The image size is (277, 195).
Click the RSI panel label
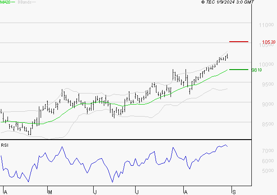[x=4, y=145]
